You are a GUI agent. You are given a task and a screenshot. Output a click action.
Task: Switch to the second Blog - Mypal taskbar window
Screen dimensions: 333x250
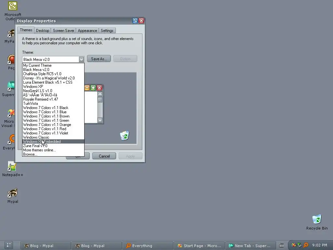tap(97, 245)
